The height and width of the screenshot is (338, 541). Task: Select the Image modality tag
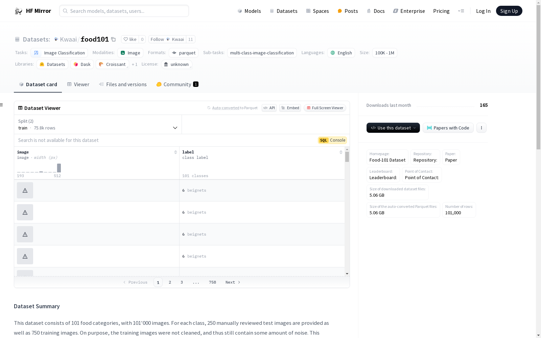[131, 53]
